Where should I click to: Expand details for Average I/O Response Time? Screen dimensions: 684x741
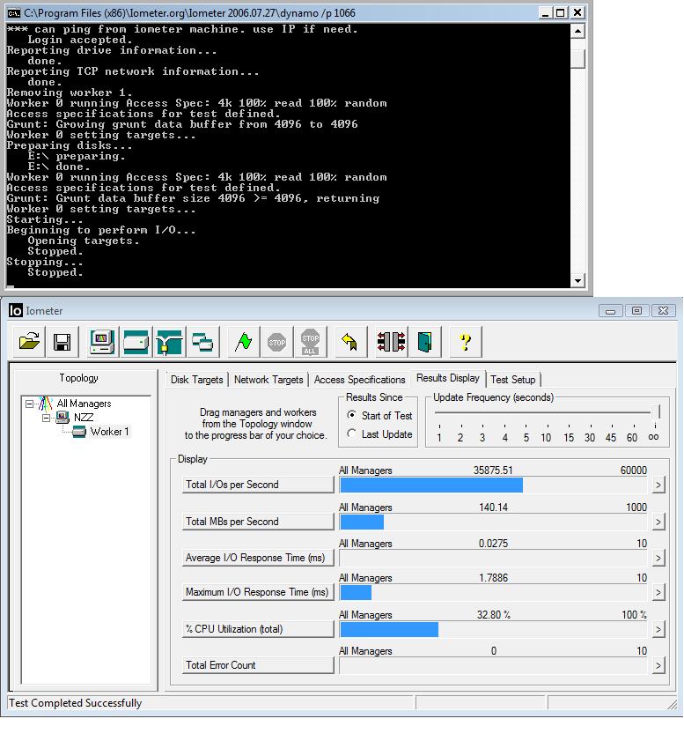(x=658, y=558)
